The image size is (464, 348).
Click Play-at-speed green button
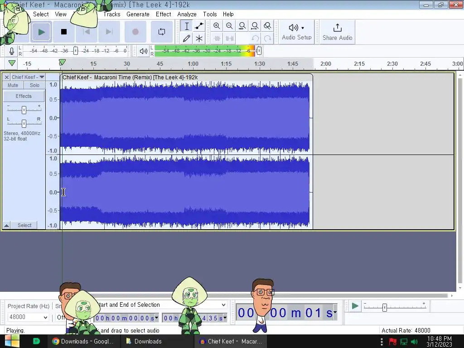355,306
